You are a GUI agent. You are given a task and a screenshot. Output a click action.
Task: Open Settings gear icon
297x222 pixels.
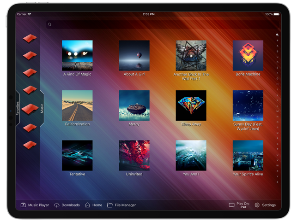click(x=257, y=205)
